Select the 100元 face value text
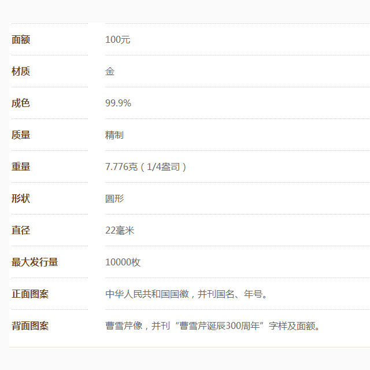 click(118, 40)
